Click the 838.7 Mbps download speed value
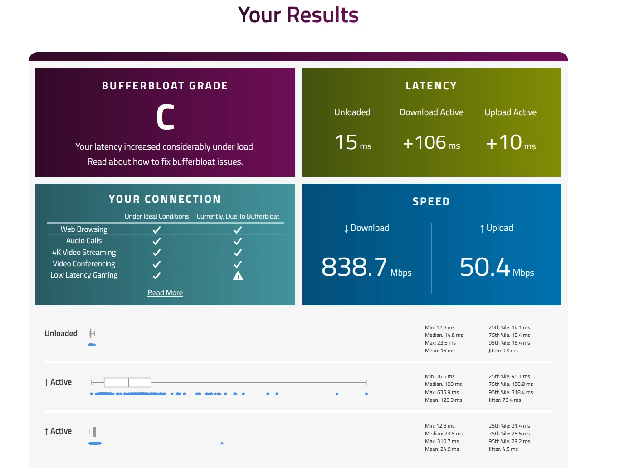 click(x=366, y=267)
